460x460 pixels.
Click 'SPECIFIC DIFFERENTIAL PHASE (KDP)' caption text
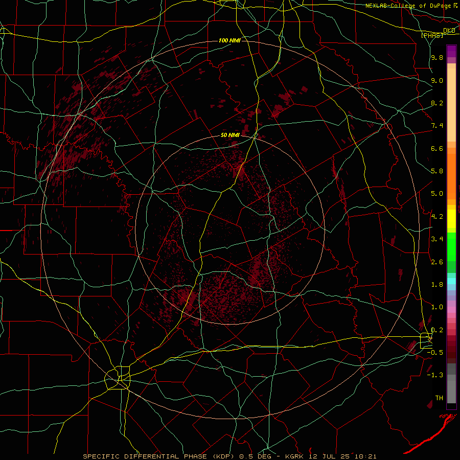pyautogui.click(x=160, y=456)
